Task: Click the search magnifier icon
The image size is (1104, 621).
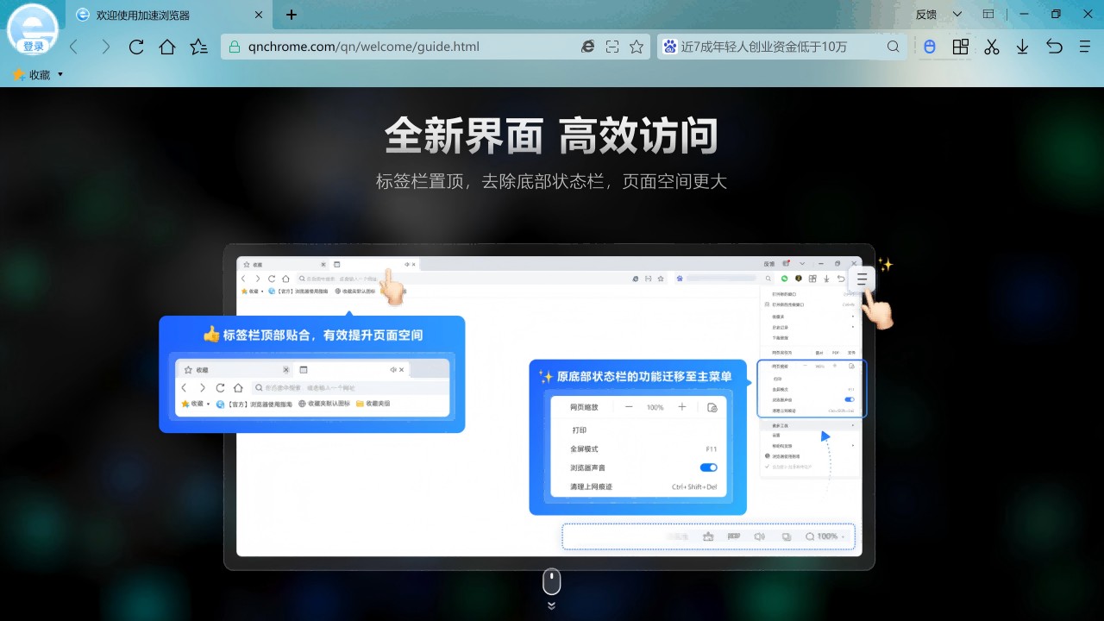Action: [894, 47]
